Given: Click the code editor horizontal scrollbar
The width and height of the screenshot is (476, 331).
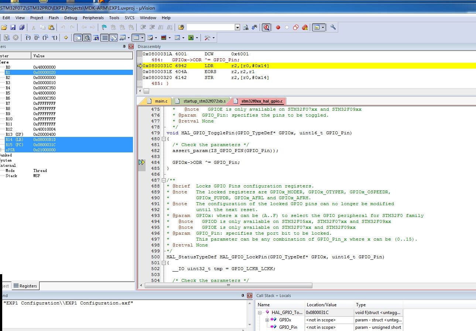Looking at the screenshot, I should 228,285.
